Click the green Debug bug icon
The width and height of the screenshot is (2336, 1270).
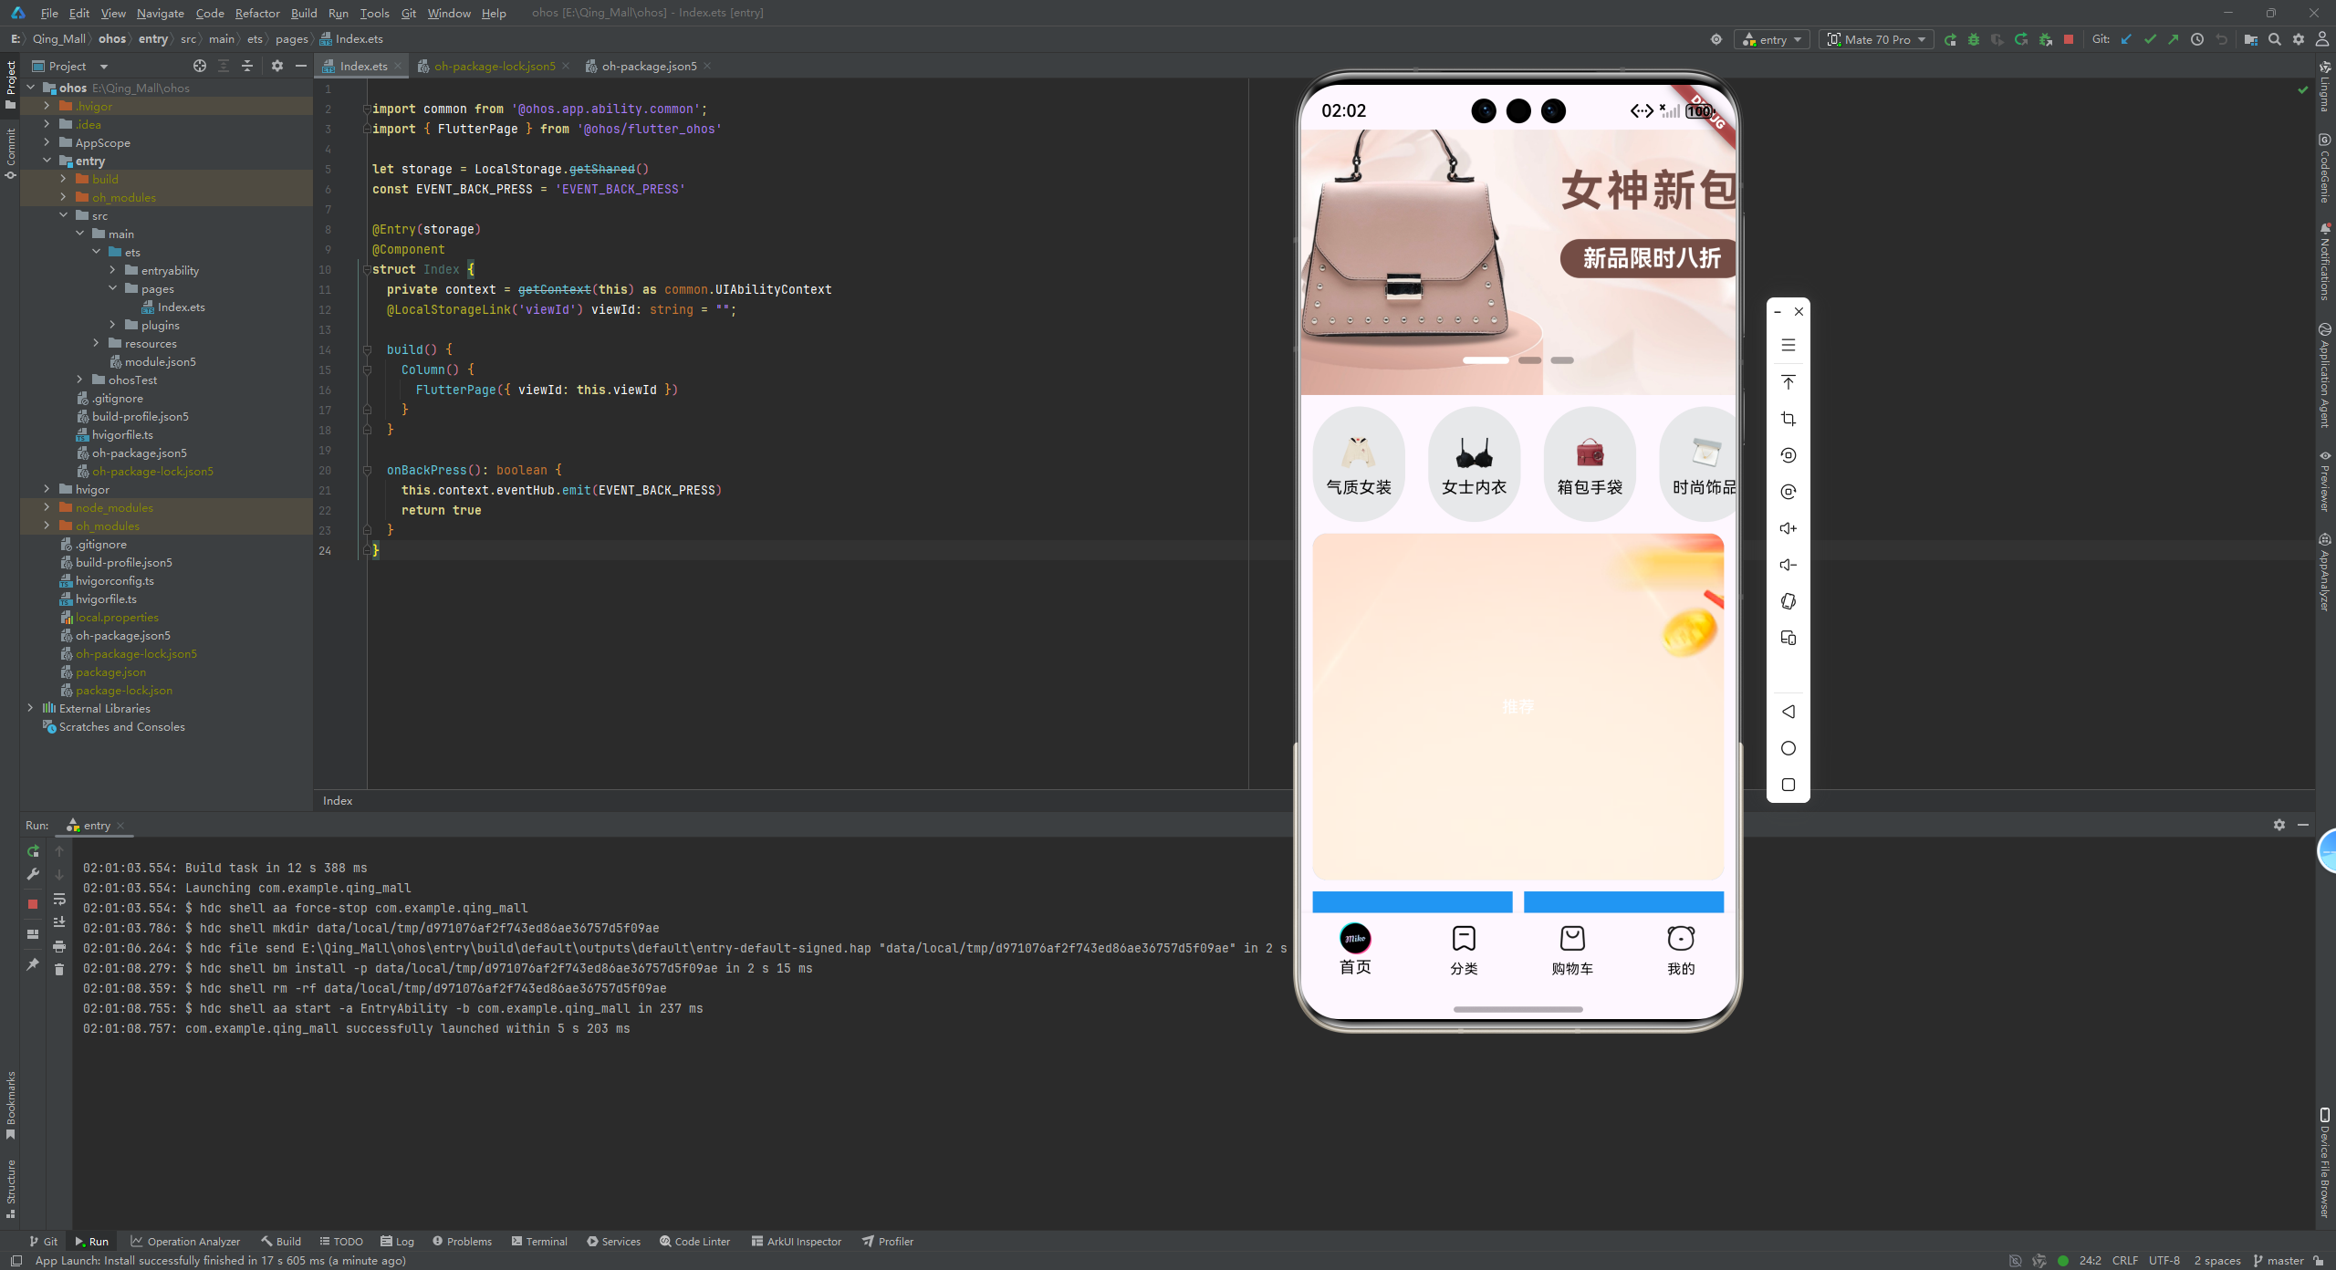point(1974,39)
